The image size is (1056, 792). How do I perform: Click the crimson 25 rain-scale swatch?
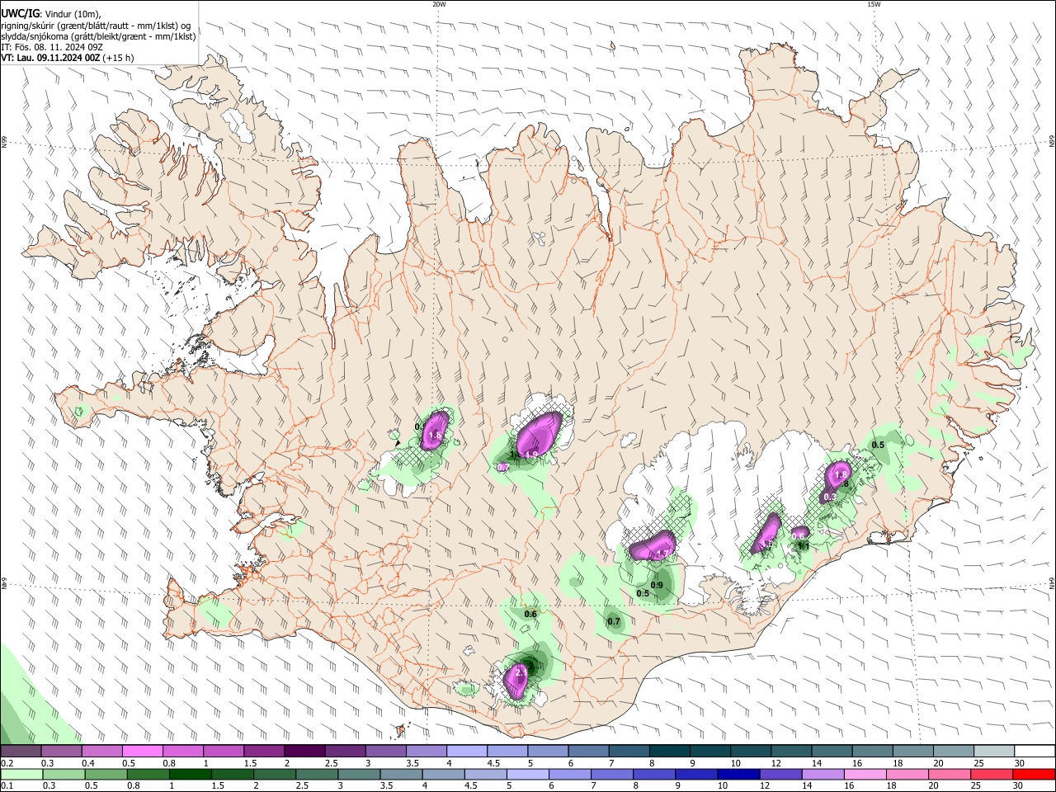(x=992, y=775)
